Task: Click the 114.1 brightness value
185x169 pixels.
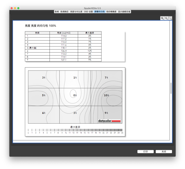Action: [x=64, y=57]
